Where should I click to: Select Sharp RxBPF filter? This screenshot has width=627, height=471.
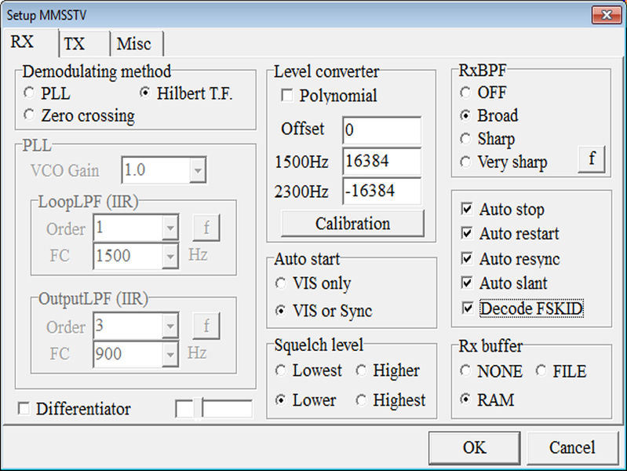[x=466, y=140]
